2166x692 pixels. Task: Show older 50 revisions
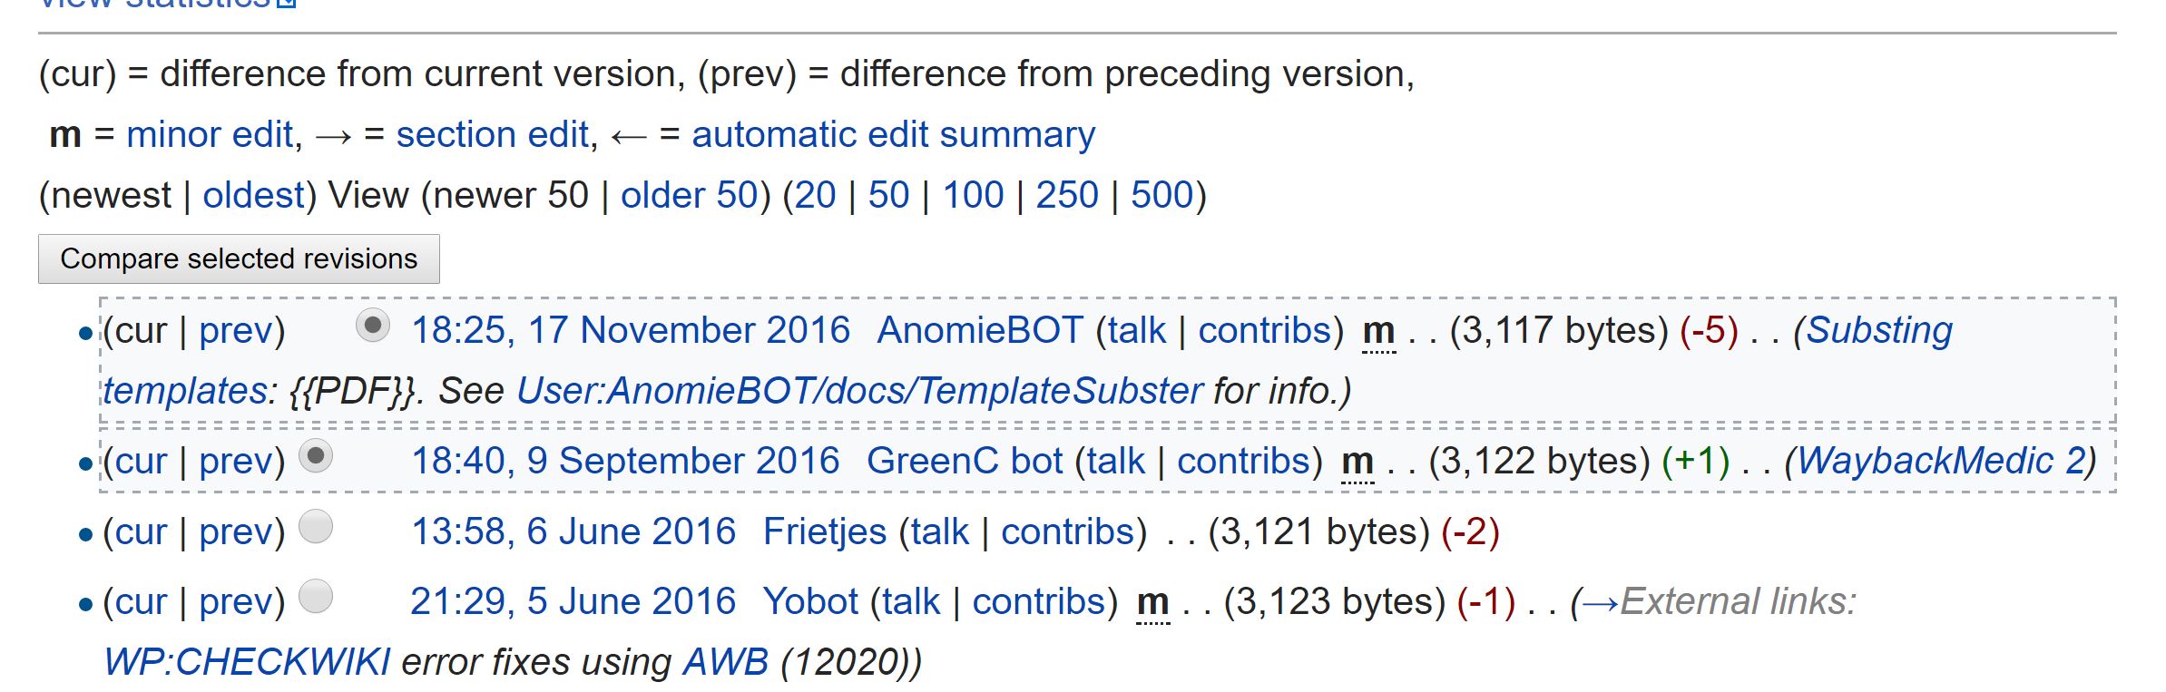[689, 196]
